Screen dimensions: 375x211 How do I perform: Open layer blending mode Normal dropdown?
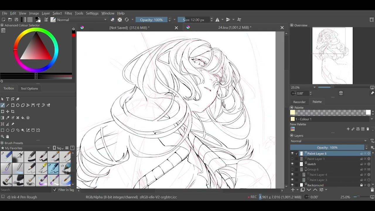coord(329,141)
